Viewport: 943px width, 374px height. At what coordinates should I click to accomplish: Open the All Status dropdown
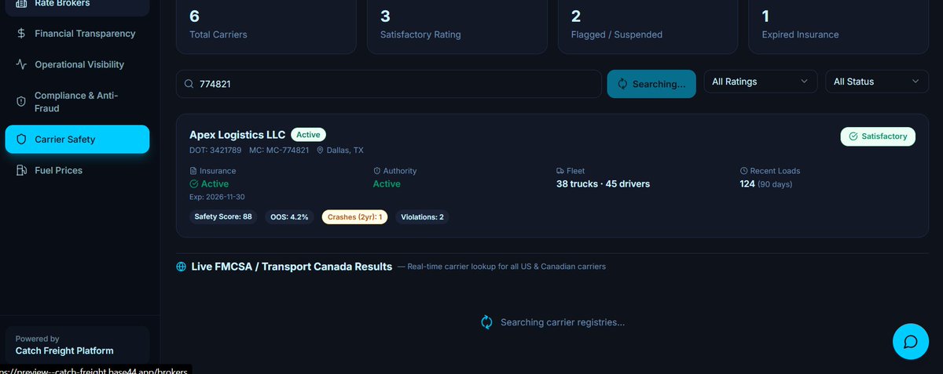[x=877, y=82]
